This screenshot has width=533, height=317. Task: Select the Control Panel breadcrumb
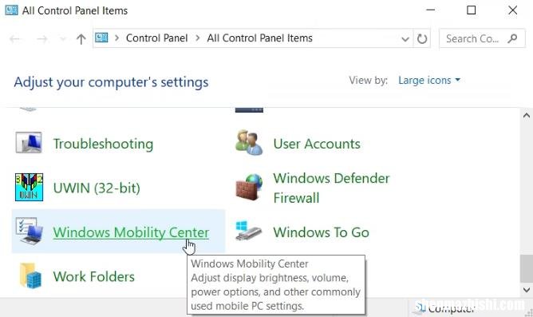click(156, 38)
